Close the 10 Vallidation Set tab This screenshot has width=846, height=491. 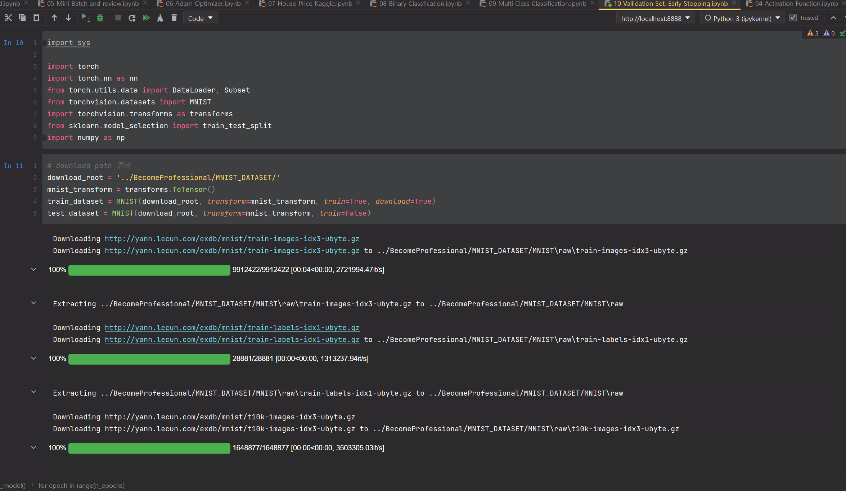tap(734, 3)
